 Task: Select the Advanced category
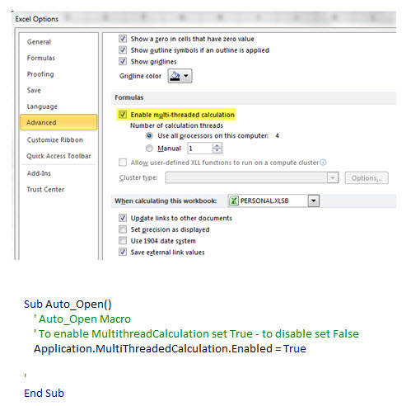(x=58, y=122)
